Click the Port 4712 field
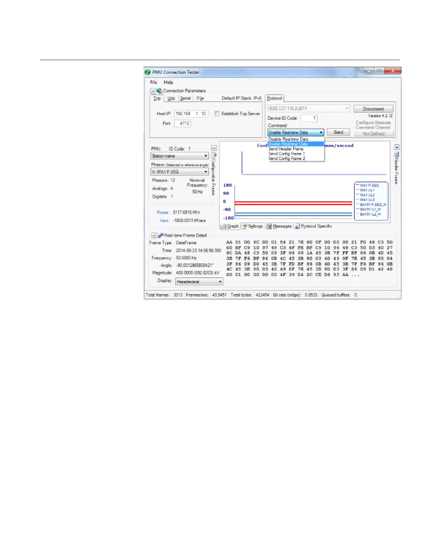430x556 pixels. click(183, 123)
